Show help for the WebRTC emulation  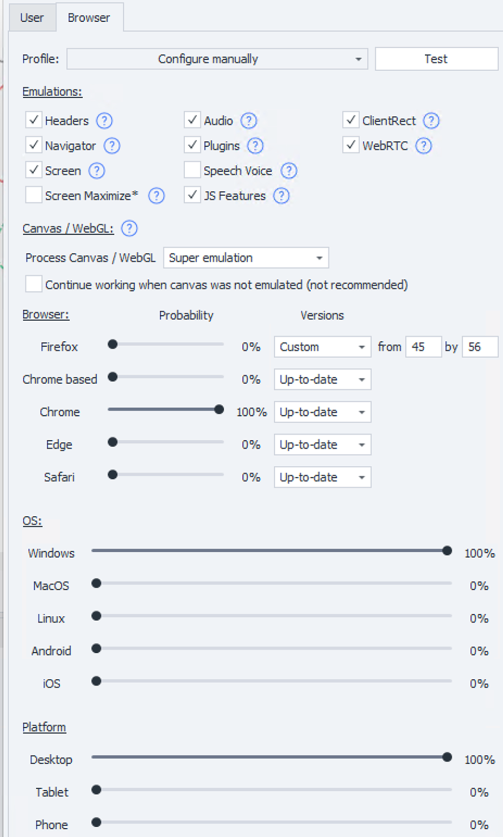[424, 146]
